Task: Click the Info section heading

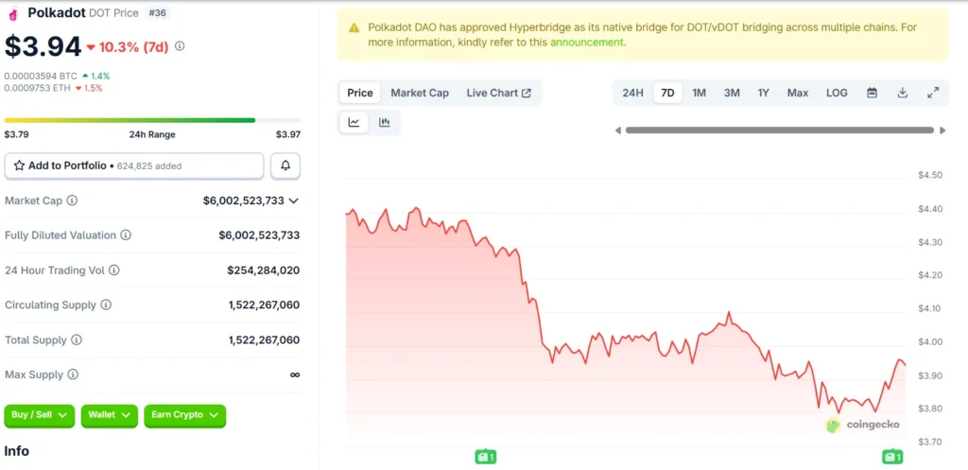Action: 17,451
